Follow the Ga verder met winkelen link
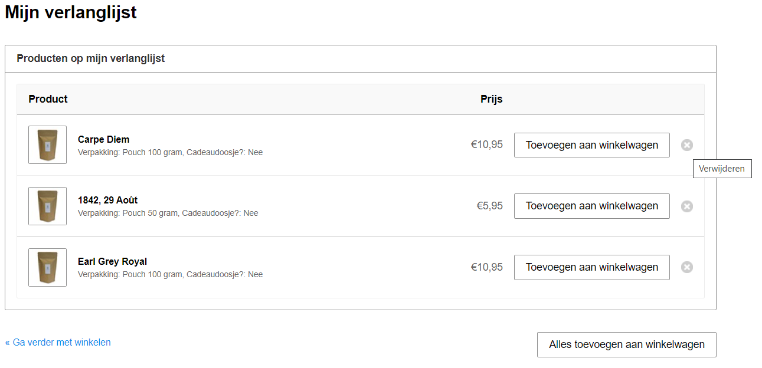The image size is (762, 368). (x=58, y=342)
